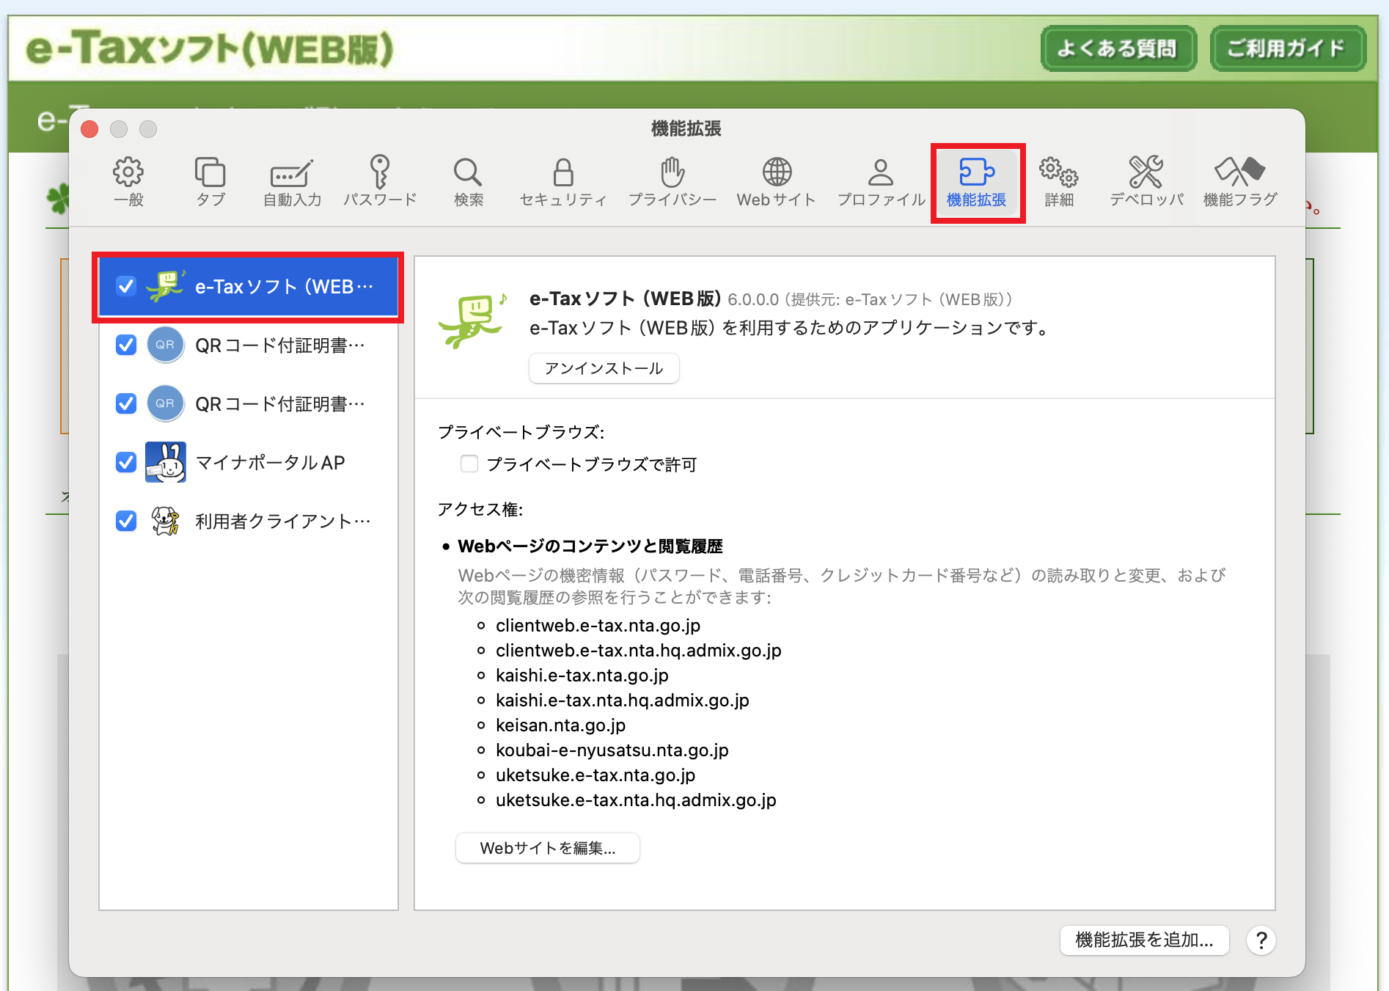Image resolution: width=1389 pixels, height=991 pixels.
Task: Click the e-Tax mascot icon in detail pane
Action: tap(472, 320)
